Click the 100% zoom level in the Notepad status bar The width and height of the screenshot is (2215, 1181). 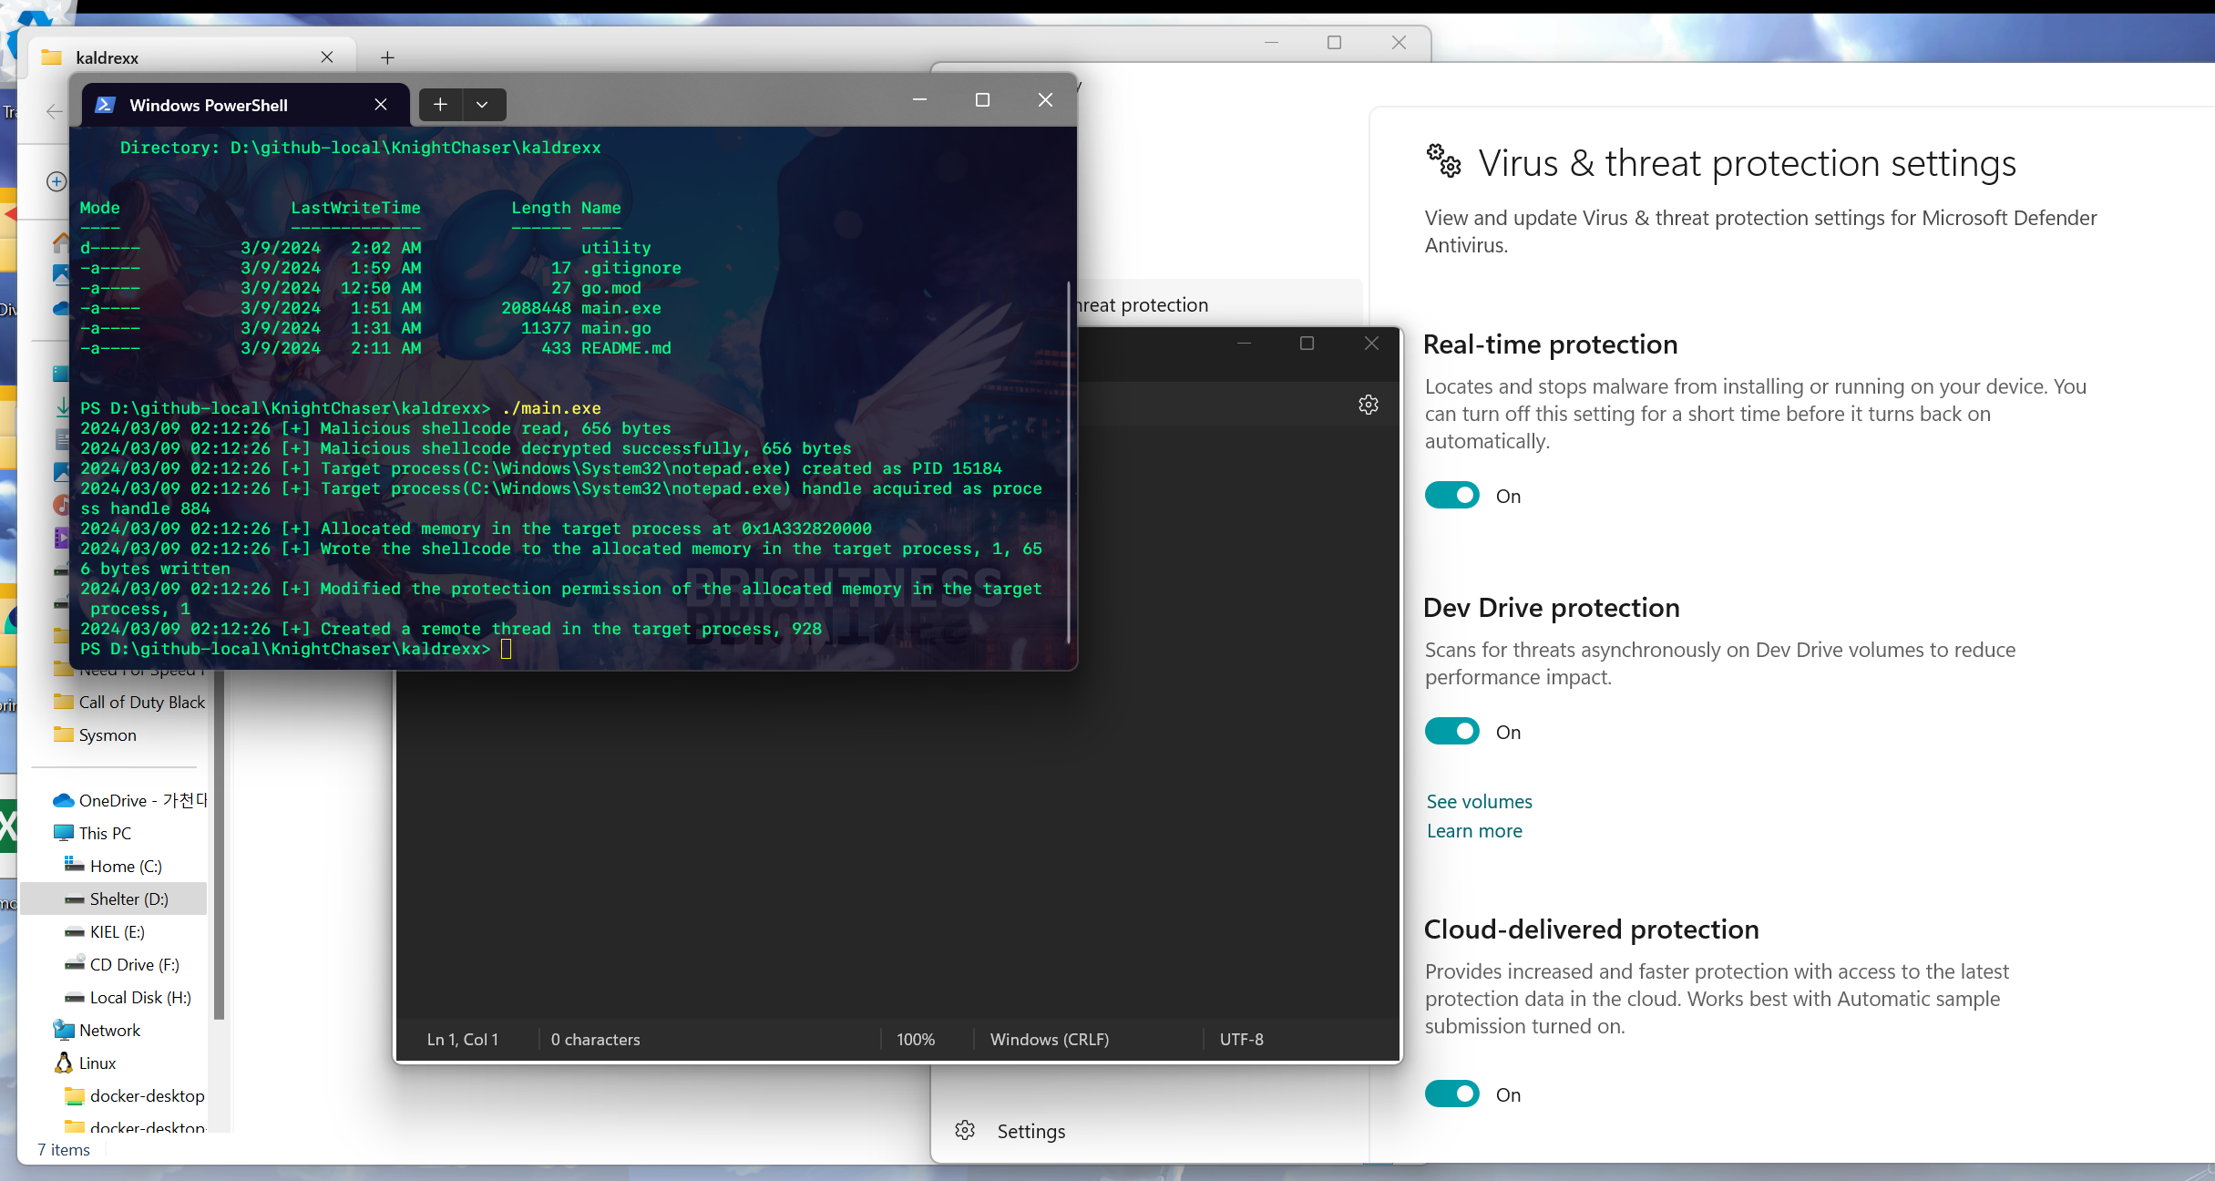pyautogui.click(x=915, y=1039)
